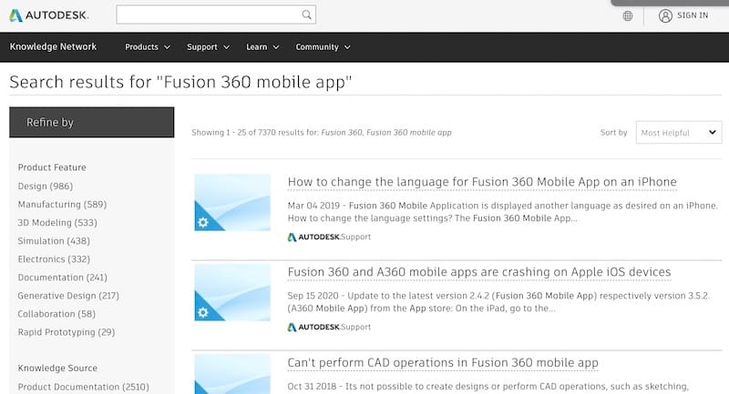Screen dimensions: 729x394
Task: Filter by Simulation (438)
Action: (x=54, y=241)
